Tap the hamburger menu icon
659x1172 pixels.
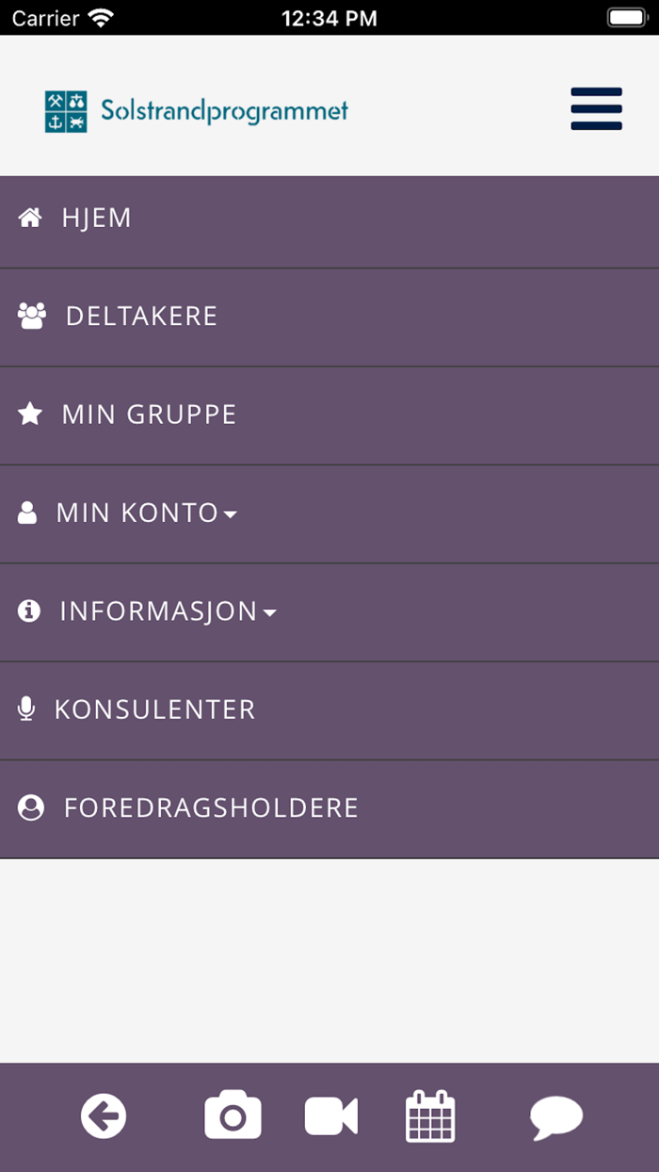(x=596, y=109)
